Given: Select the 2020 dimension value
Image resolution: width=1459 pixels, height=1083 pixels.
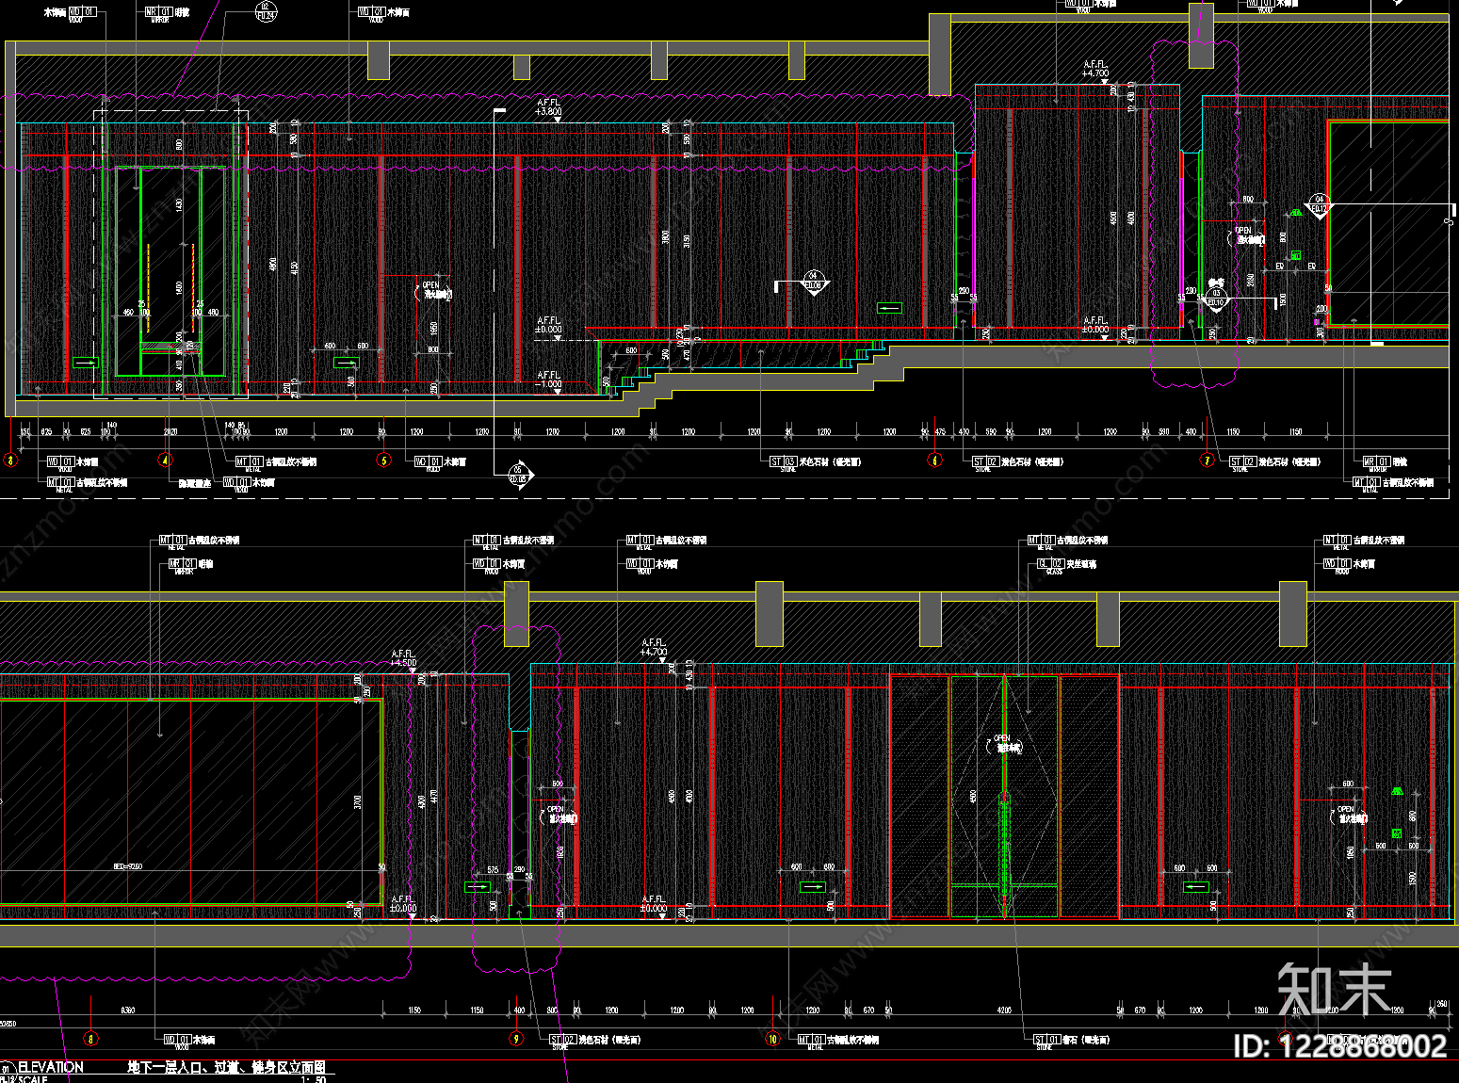Looking at the screenshot, I should point(170,432).
